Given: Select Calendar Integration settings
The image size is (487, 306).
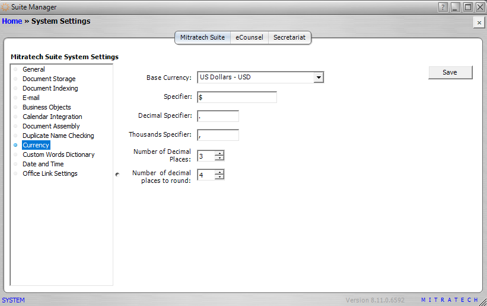Looking at the screenshot, I should click(52, 117).
